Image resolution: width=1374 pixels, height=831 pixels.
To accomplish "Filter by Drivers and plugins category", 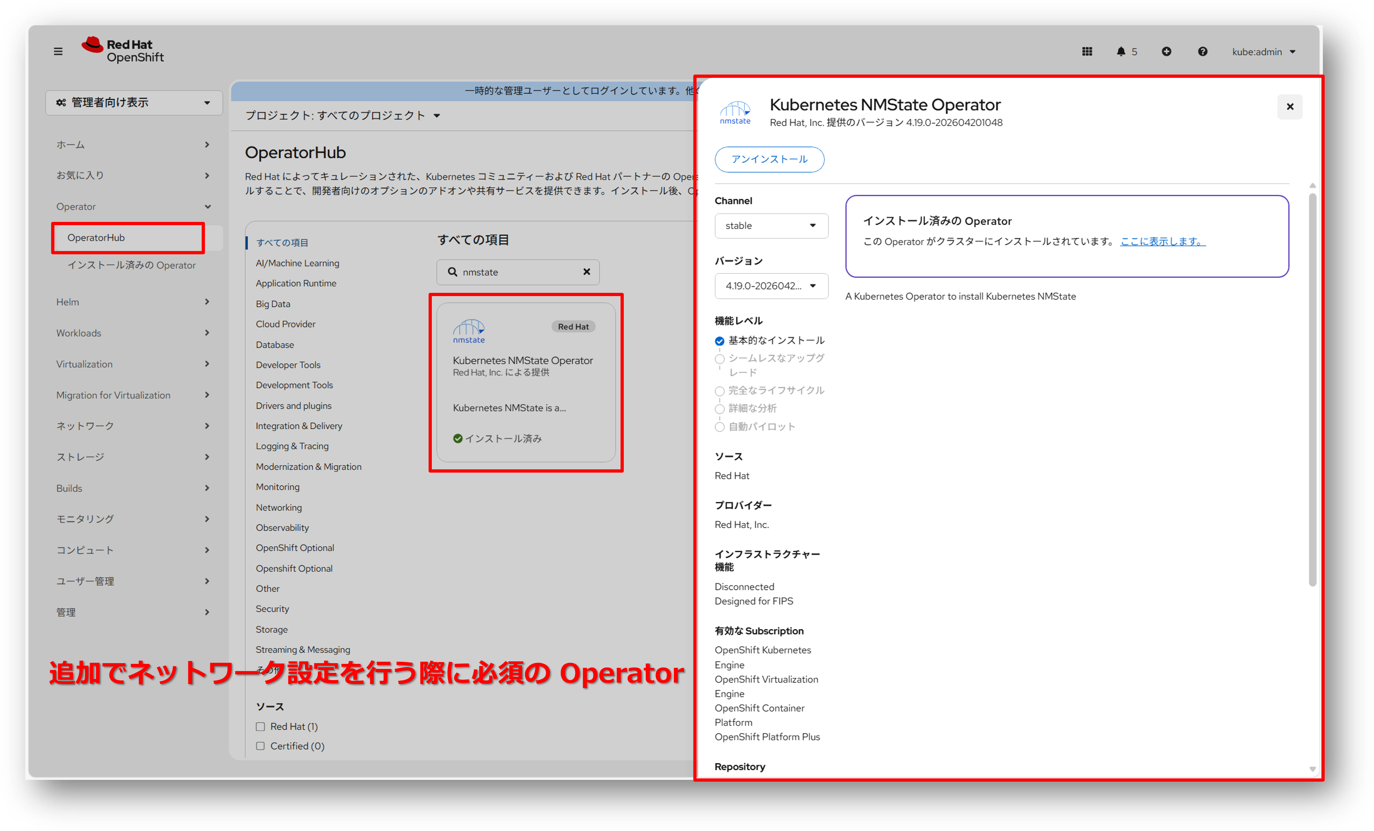I will click(293, 406).
